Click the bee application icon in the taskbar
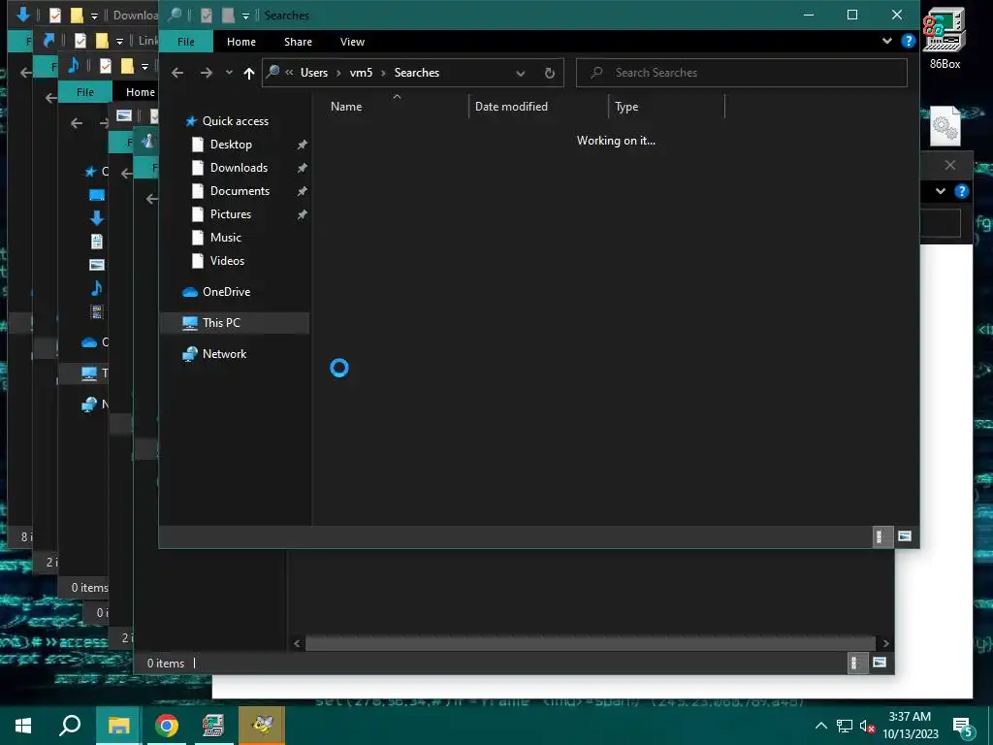993x745 pixels. pos(262,726)
